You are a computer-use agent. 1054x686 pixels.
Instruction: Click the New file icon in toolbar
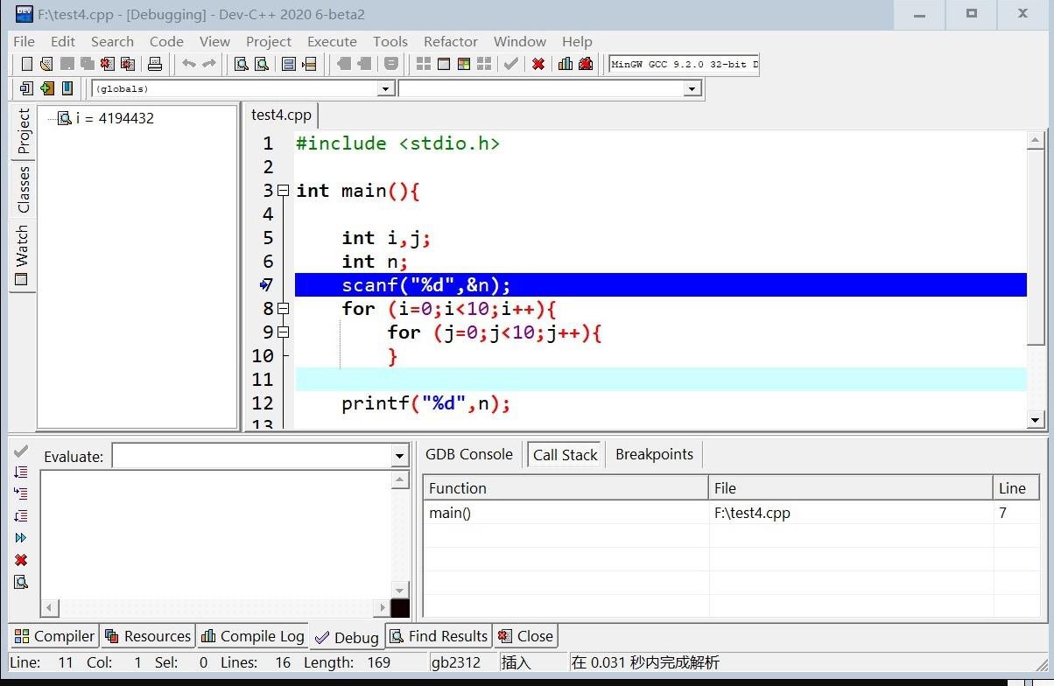tap(26, 64)
